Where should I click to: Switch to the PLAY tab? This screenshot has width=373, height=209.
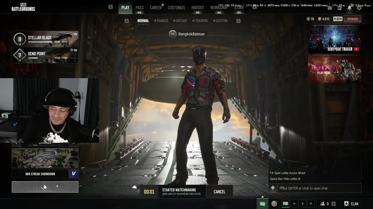click(125, 8)
